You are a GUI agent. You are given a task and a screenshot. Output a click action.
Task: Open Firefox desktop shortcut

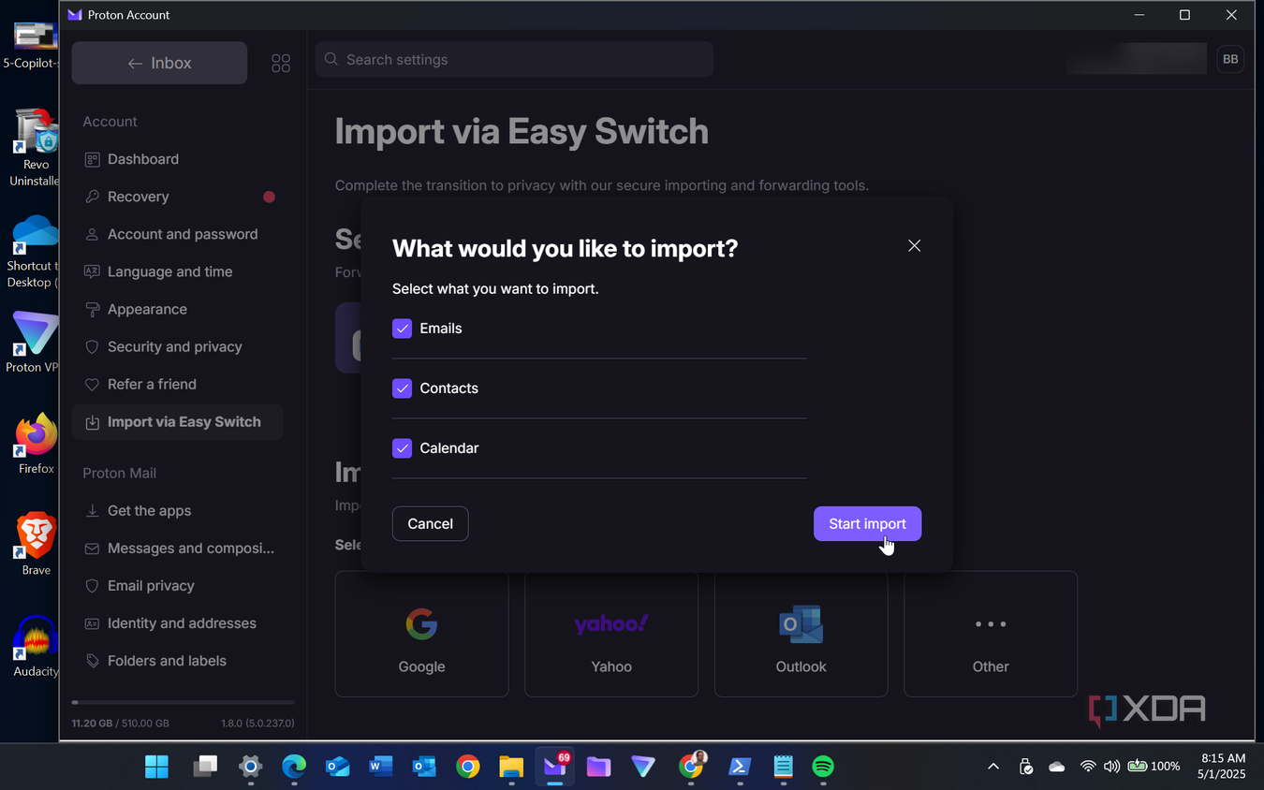coord(36,444)
